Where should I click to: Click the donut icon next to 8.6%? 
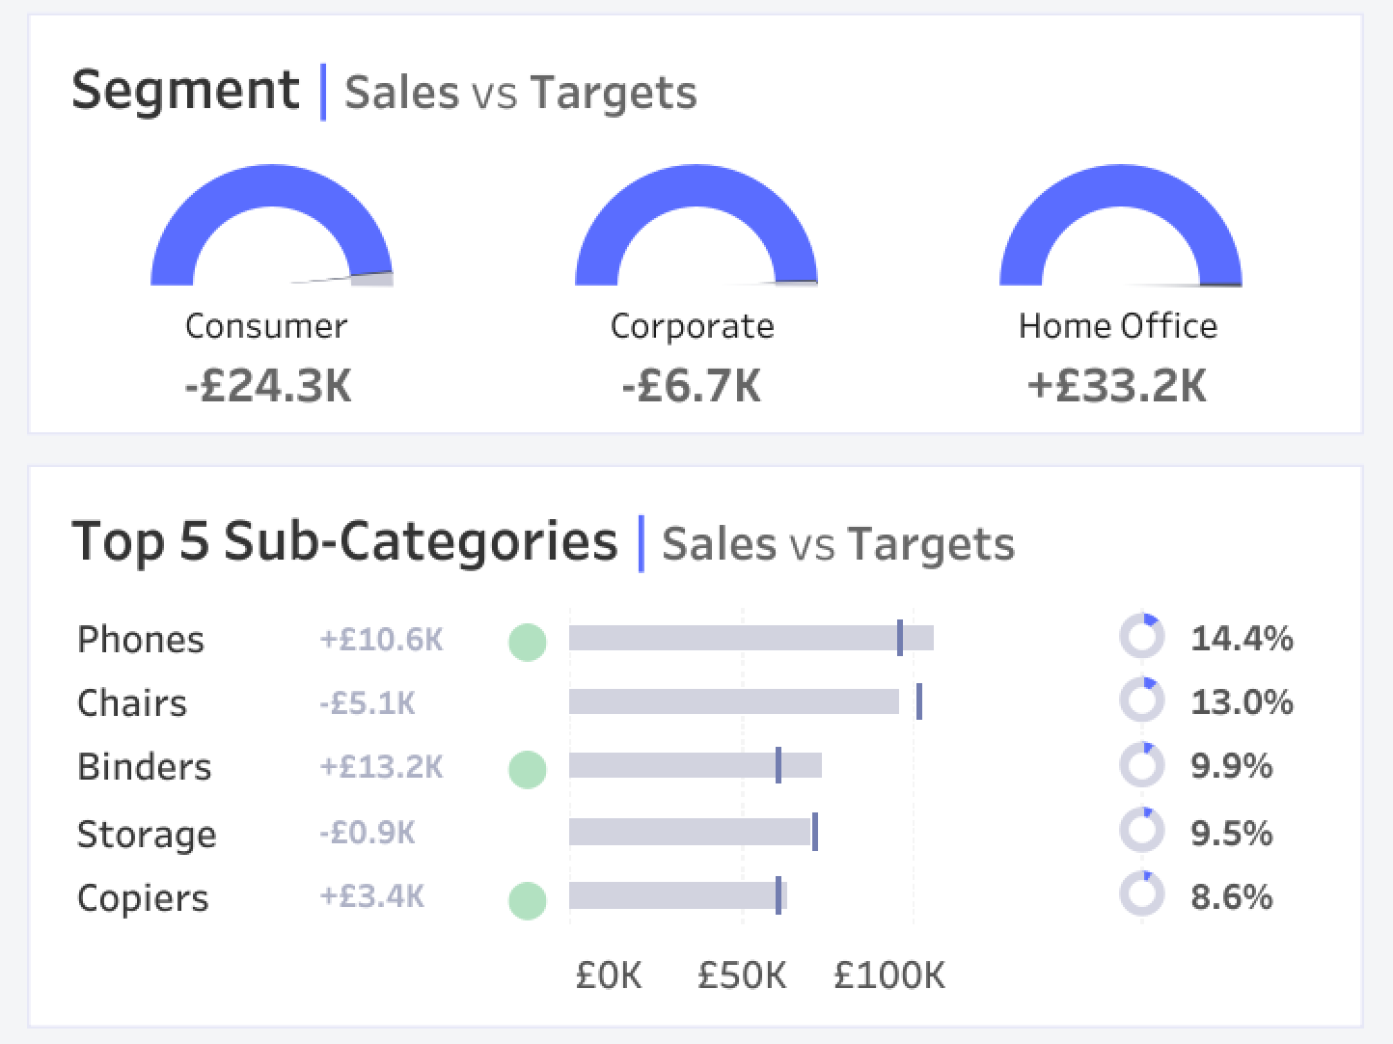coord(1142,894)
